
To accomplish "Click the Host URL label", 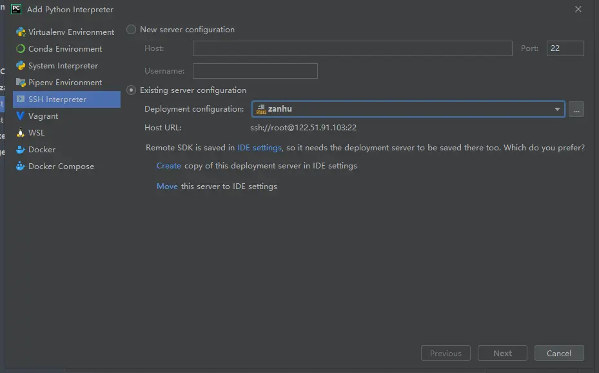I will [x=162, y=128].
